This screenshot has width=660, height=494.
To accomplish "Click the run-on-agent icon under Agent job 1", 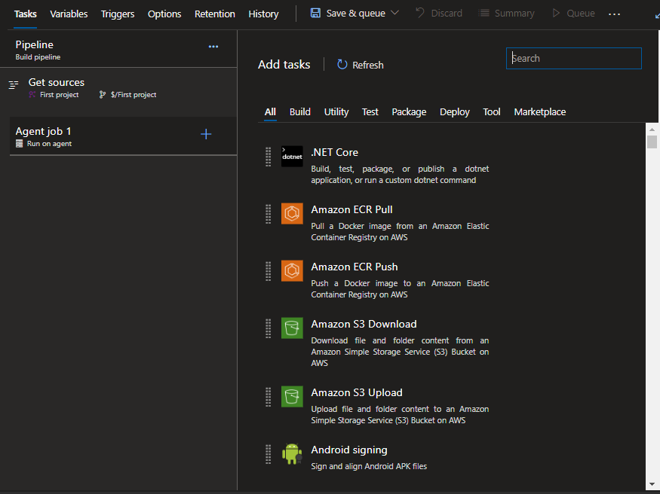I will coord(19,143).
